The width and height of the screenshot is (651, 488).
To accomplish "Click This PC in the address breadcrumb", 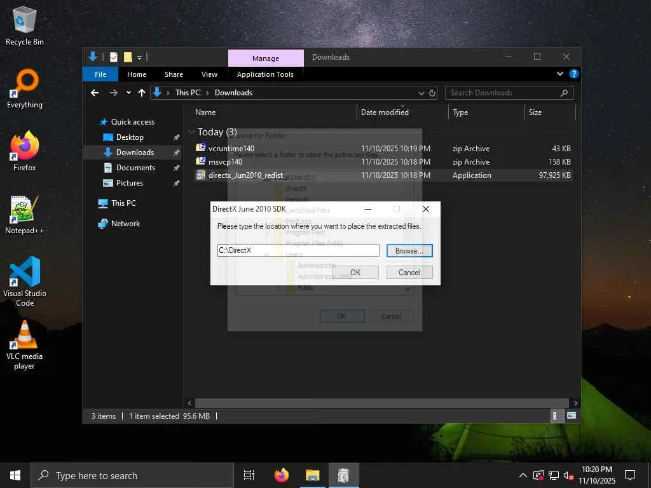I will [188, 93].
